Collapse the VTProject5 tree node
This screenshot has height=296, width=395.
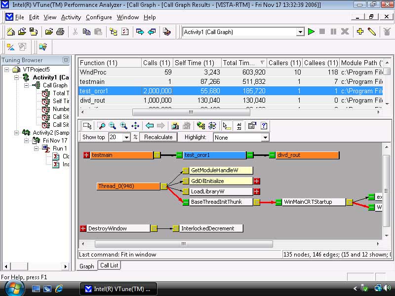[7, 70]
